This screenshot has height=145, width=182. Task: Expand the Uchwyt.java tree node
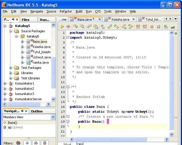tap(22, 57)
